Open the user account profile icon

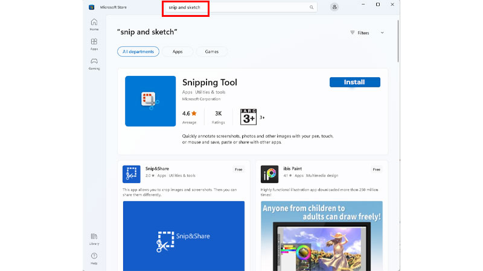coord(334,7)
